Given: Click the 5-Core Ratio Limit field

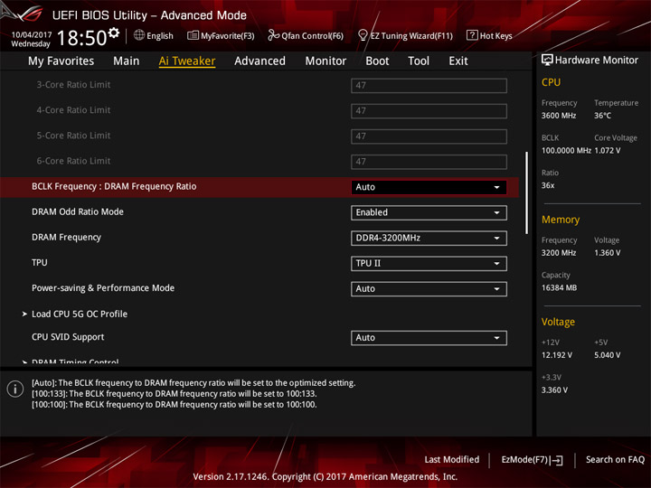Looking at the screenshot, I should pos(429,136).
